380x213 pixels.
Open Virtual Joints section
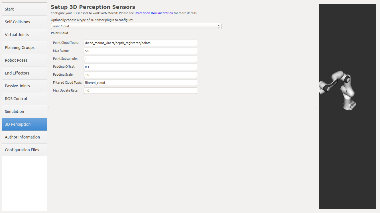coord(25,35)
